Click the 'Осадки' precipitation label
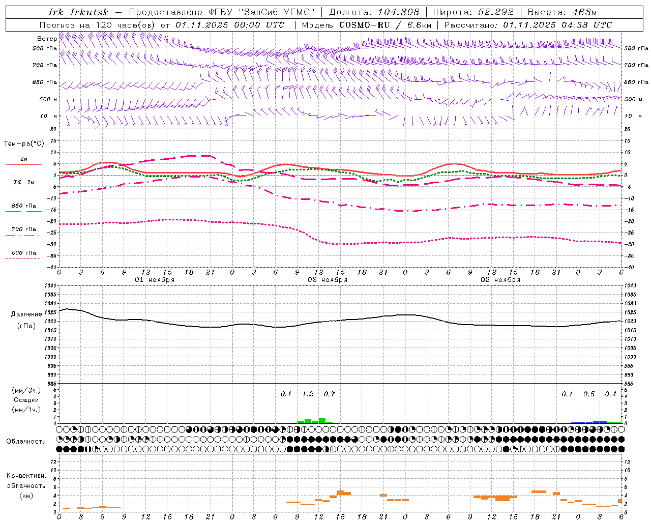Screen dimensions: 651x521 [x=26, y=399]
